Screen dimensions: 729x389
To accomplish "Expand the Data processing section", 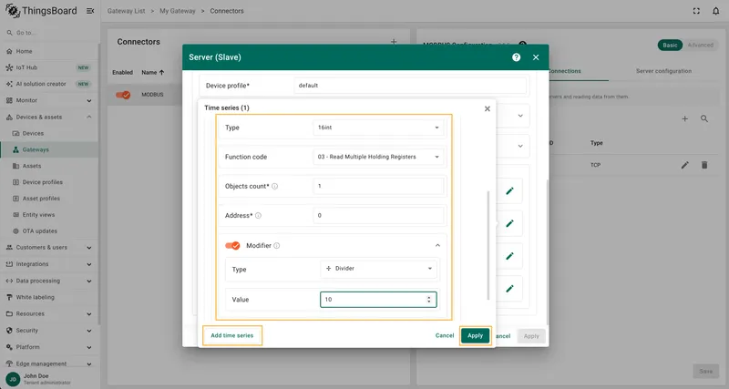I will 88,282.
